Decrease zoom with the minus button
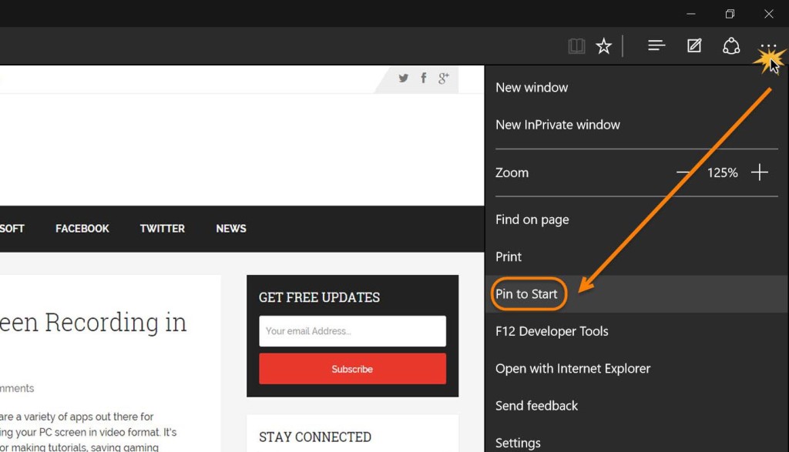Screen dimensions: 789x452 click(x=683, y=172)
